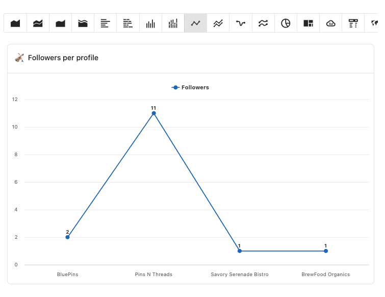Image resolution: width=385 pixels, height=297 pixels.
Task: Choose the table view icon
Action: [353, 23]
